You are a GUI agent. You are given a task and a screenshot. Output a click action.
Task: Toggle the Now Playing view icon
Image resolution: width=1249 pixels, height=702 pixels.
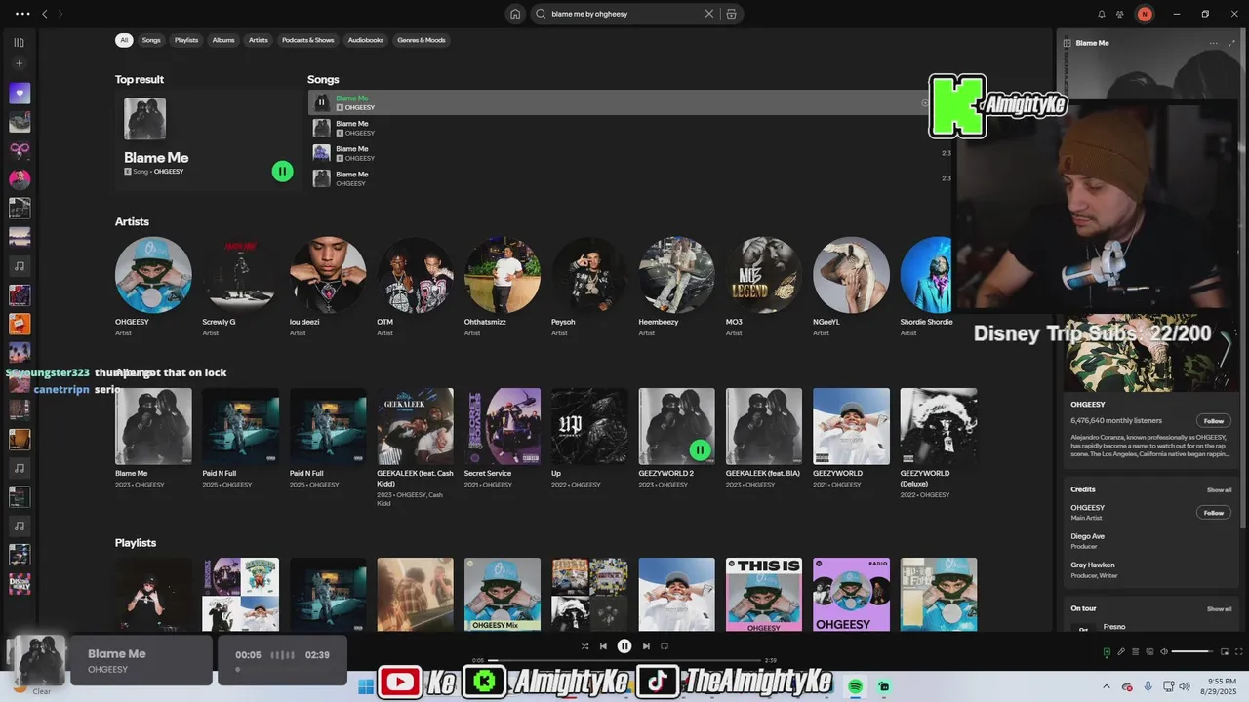(x=1107, y=652)
